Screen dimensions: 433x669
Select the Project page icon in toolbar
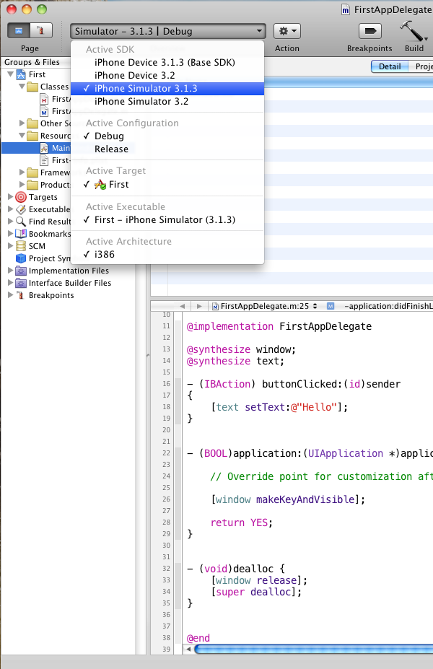point(19,31)
